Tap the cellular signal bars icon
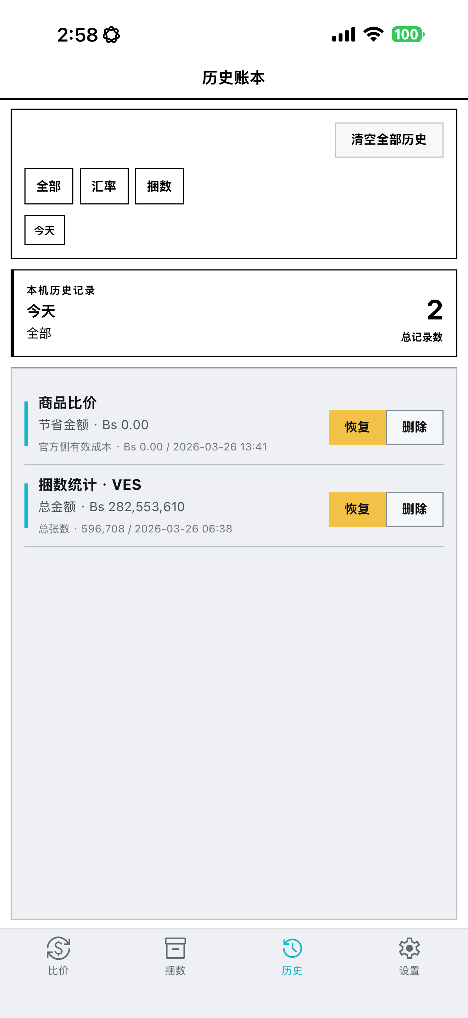Screen dimensions: 468x1018 click(344, 34)
